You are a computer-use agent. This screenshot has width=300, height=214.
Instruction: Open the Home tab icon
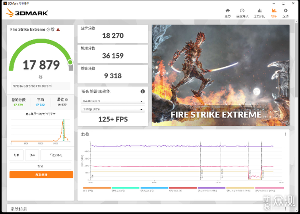[228, 13]
